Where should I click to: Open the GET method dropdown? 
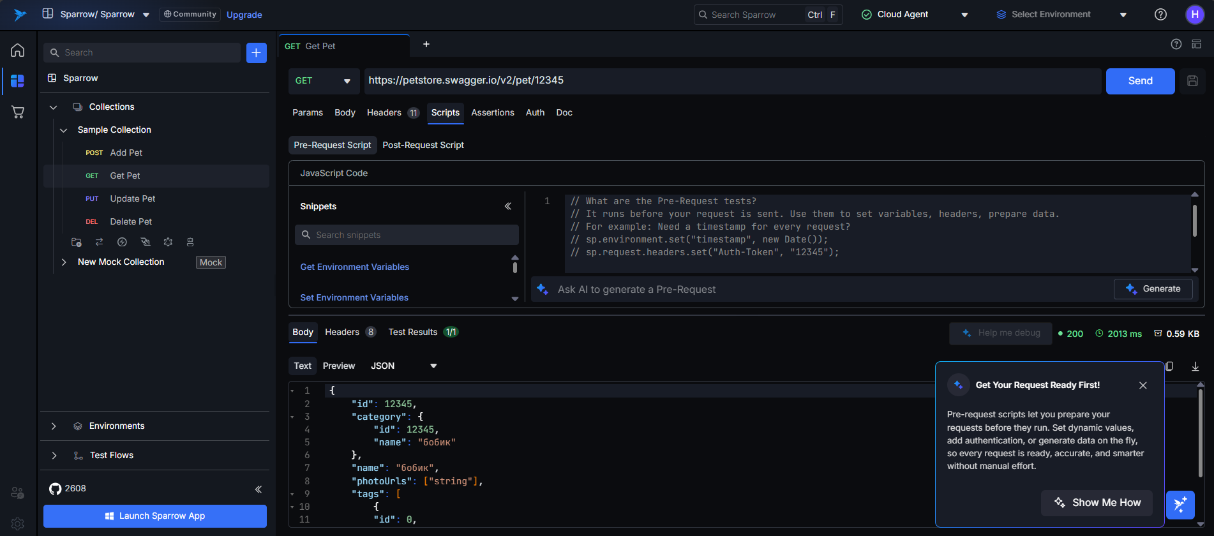[323, 81]
